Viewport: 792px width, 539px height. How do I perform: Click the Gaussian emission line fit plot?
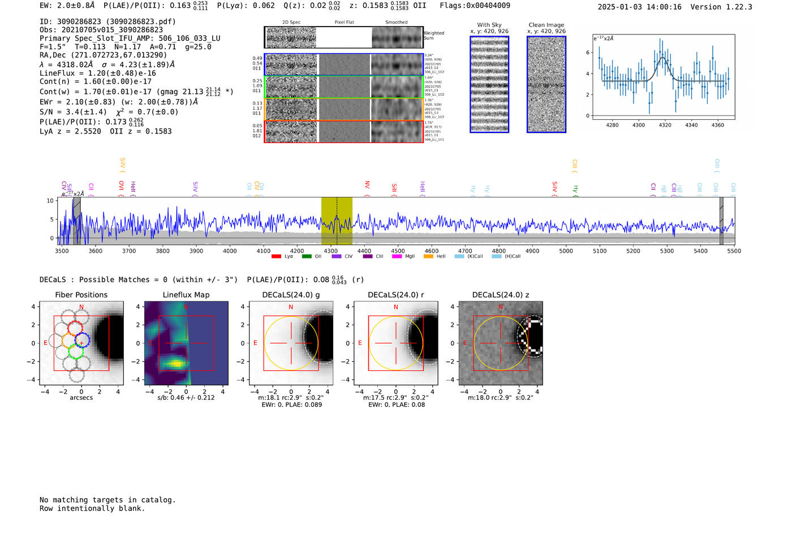pos(664,77)
